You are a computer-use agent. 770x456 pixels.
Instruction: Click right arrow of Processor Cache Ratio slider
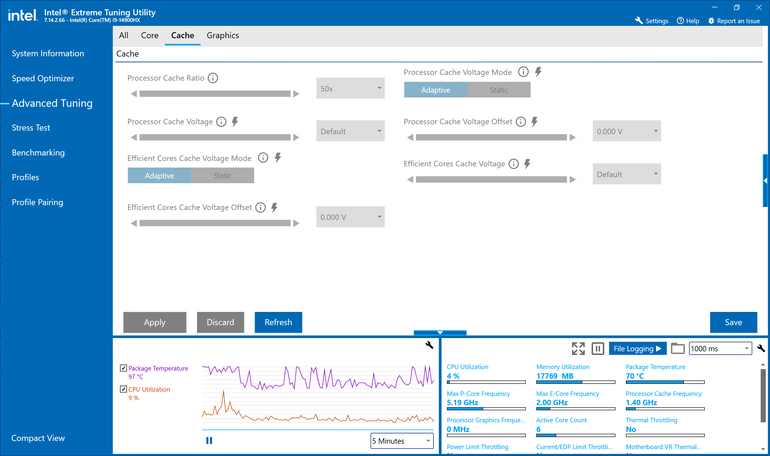click(x=296, y=94)
